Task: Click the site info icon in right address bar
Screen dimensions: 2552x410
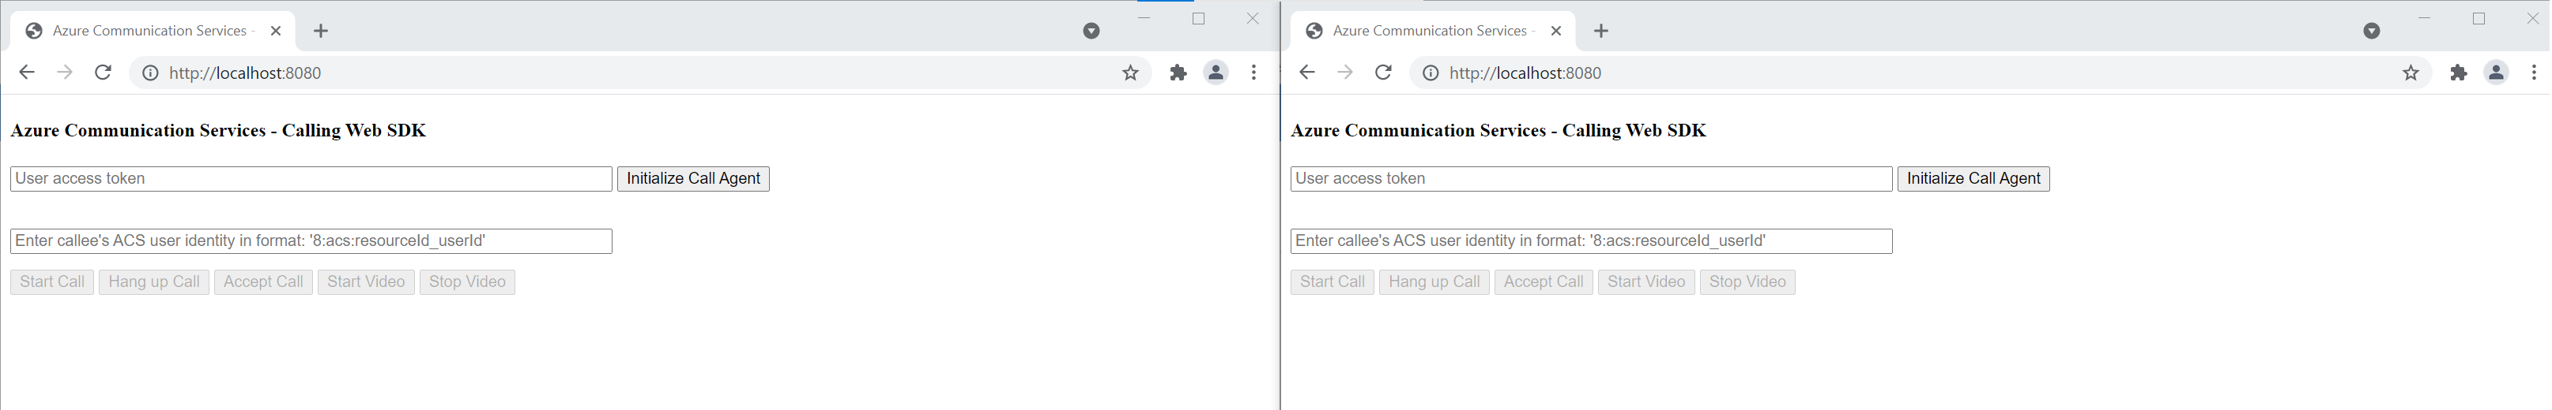Action: click(x=1431, y=72)
